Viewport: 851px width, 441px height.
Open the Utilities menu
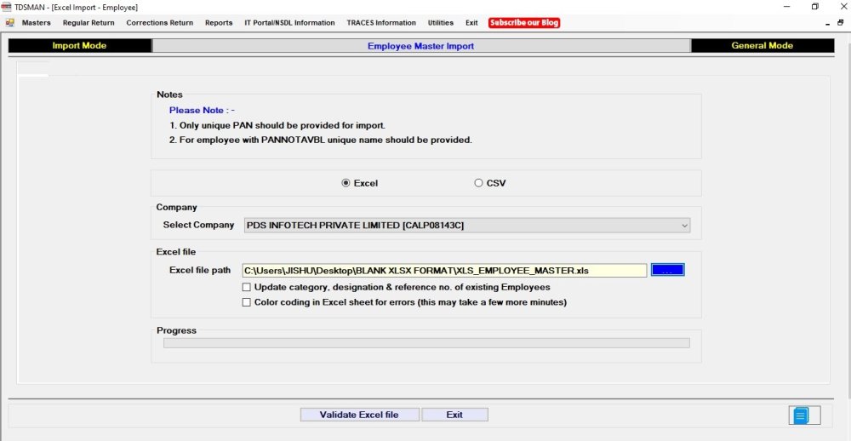(x=441, y=23)
